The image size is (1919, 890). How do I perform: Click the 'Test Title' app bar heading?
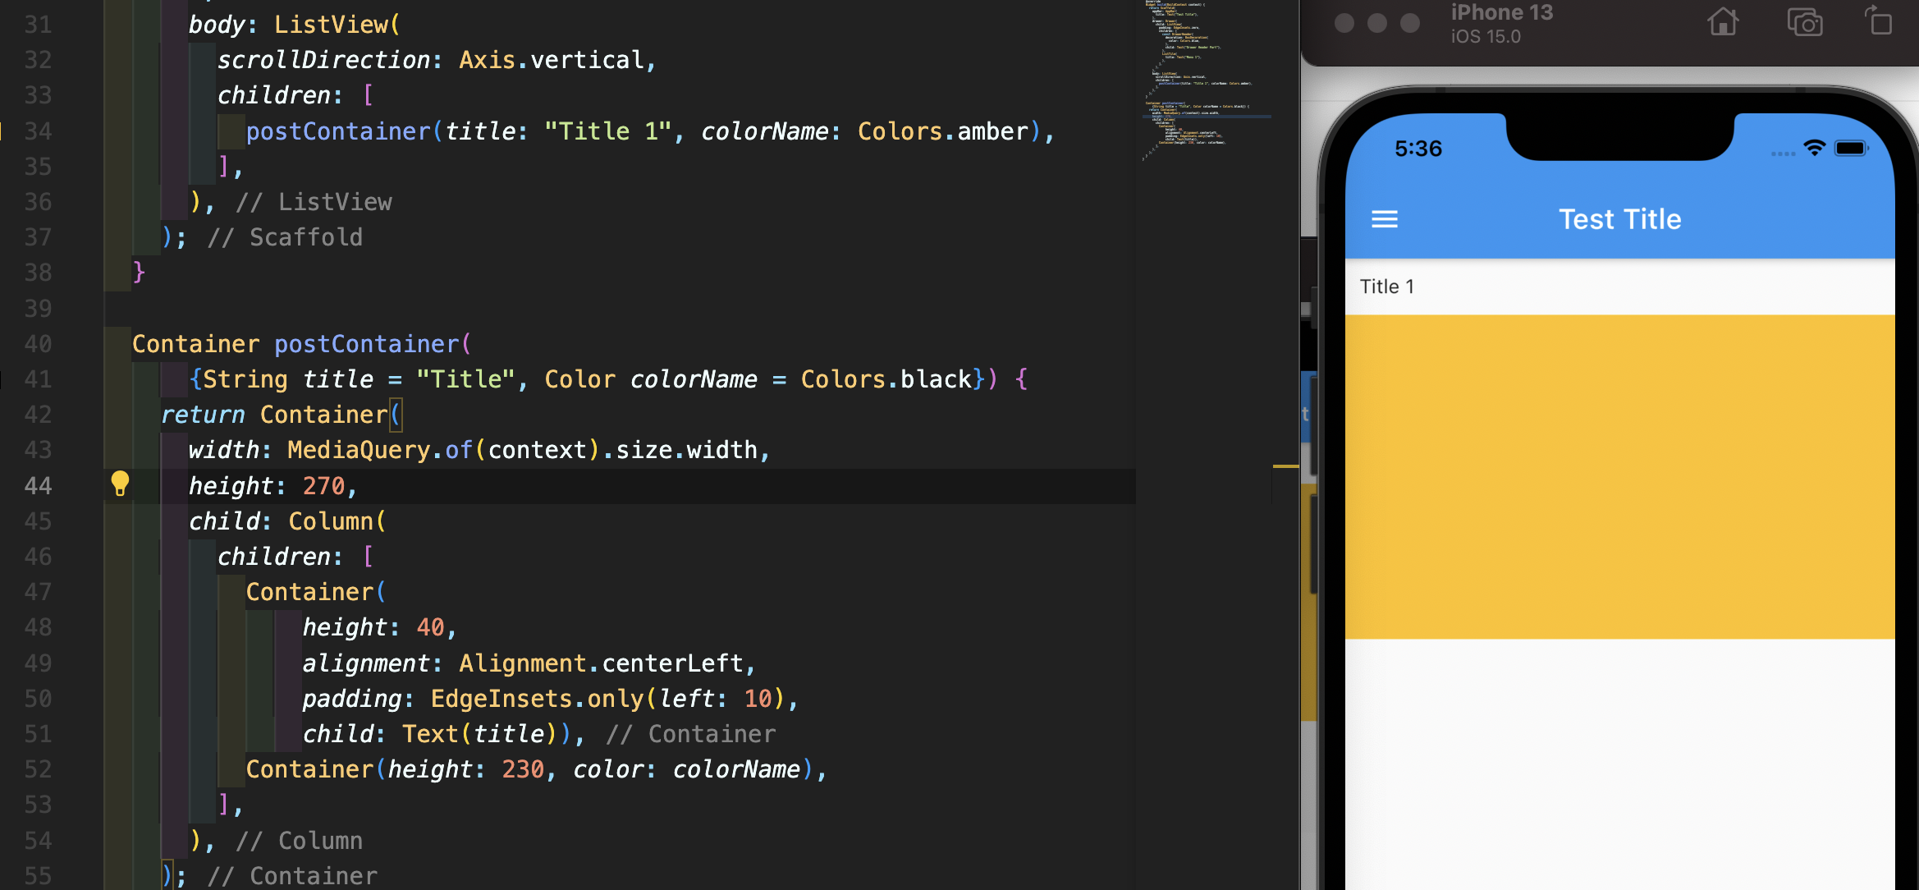click(1619, 219)
